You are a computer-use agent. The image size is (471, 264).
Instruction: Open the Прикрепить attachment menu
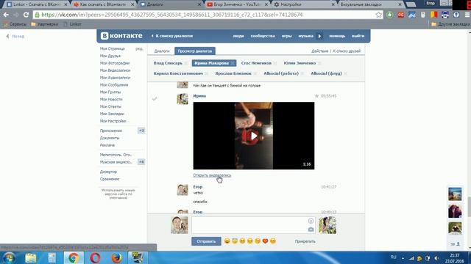point(305,241)
